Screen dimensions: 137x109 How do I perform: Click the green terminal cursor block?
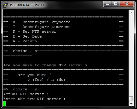pos(5,104)
